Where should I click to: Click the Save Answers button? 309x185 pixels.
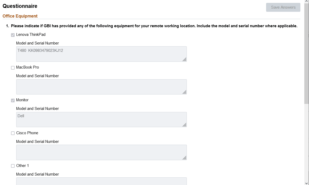tap(283, 7)
